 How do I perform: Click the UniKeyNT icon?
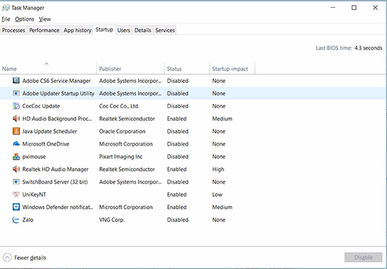click(16, 194)
